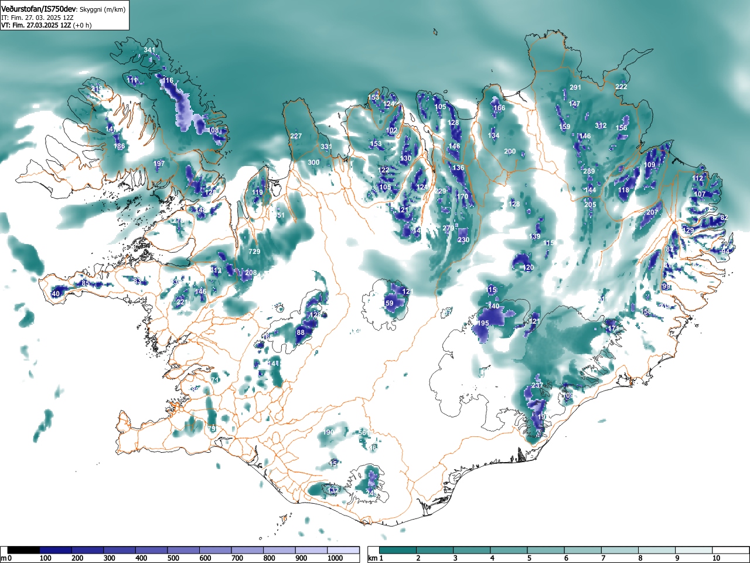This screenshot has height=563, width=750.
Task: Click the 200 value label
Action: (x=510, y=151)
